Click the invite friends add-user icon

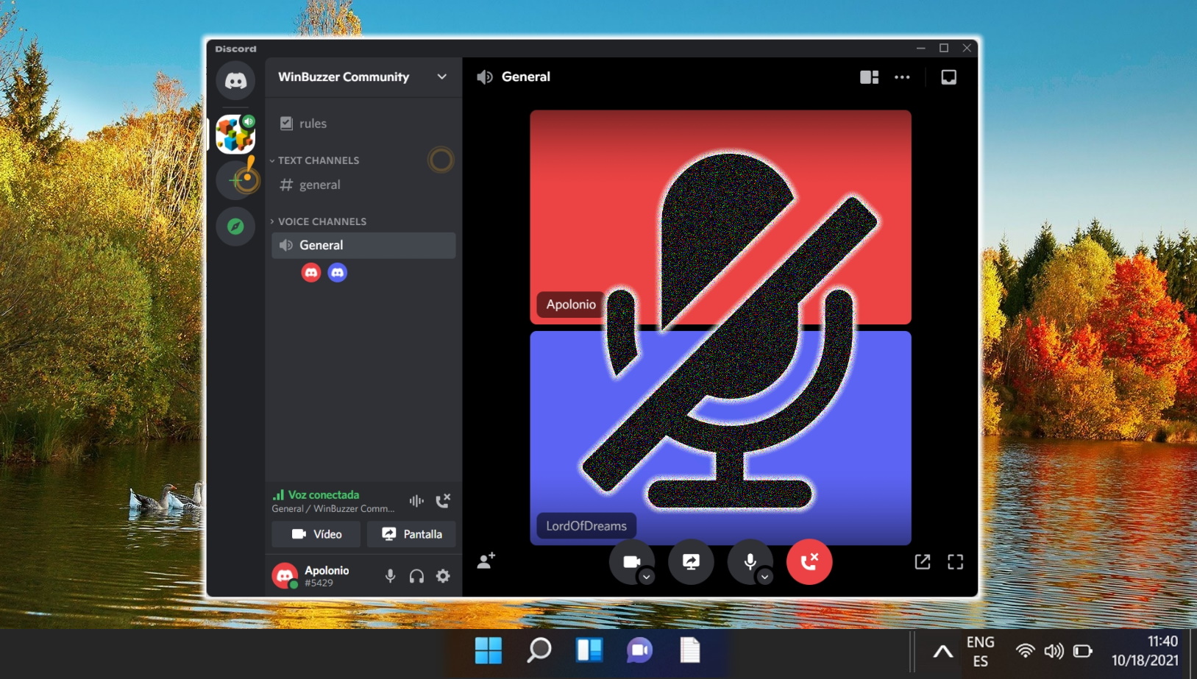pos(486,561)
